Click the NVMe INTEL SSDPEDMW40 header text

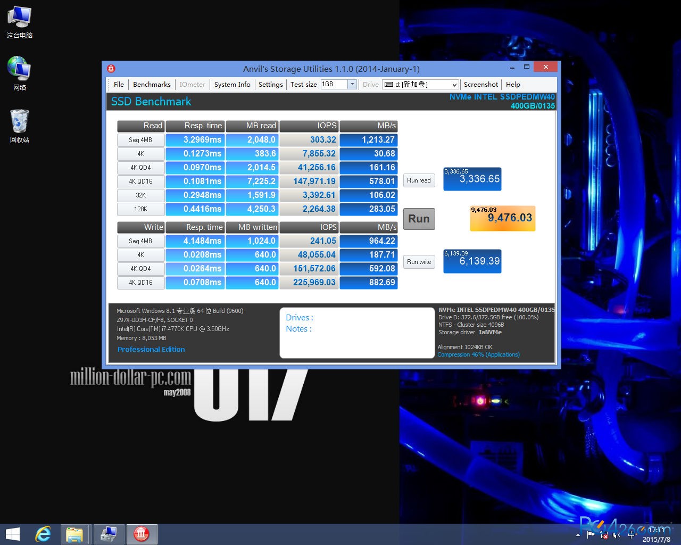click(x=502, y=97)
